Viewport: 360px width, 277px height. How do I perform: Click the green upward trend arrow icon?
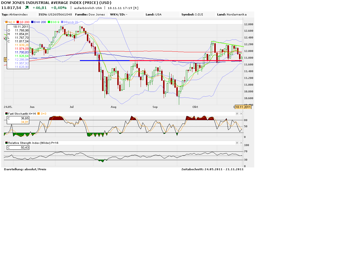[26, 8]
